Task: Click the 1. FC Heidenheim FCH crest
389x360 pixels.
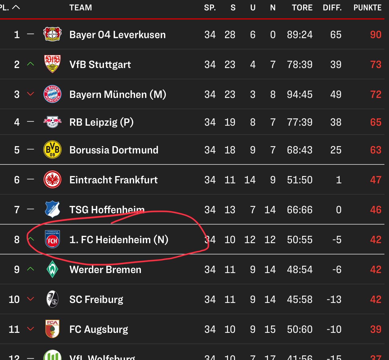Action: pyautogui.click(x=52, y=239)
